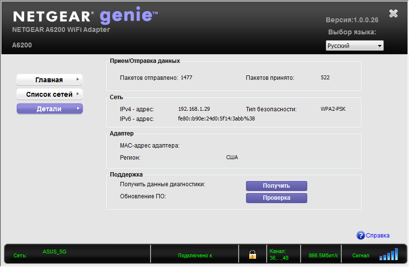This screenshot has height=267, width=409.
Task: Click the Версия:1.0.0.26 text
Action: (x=352, y=20)
